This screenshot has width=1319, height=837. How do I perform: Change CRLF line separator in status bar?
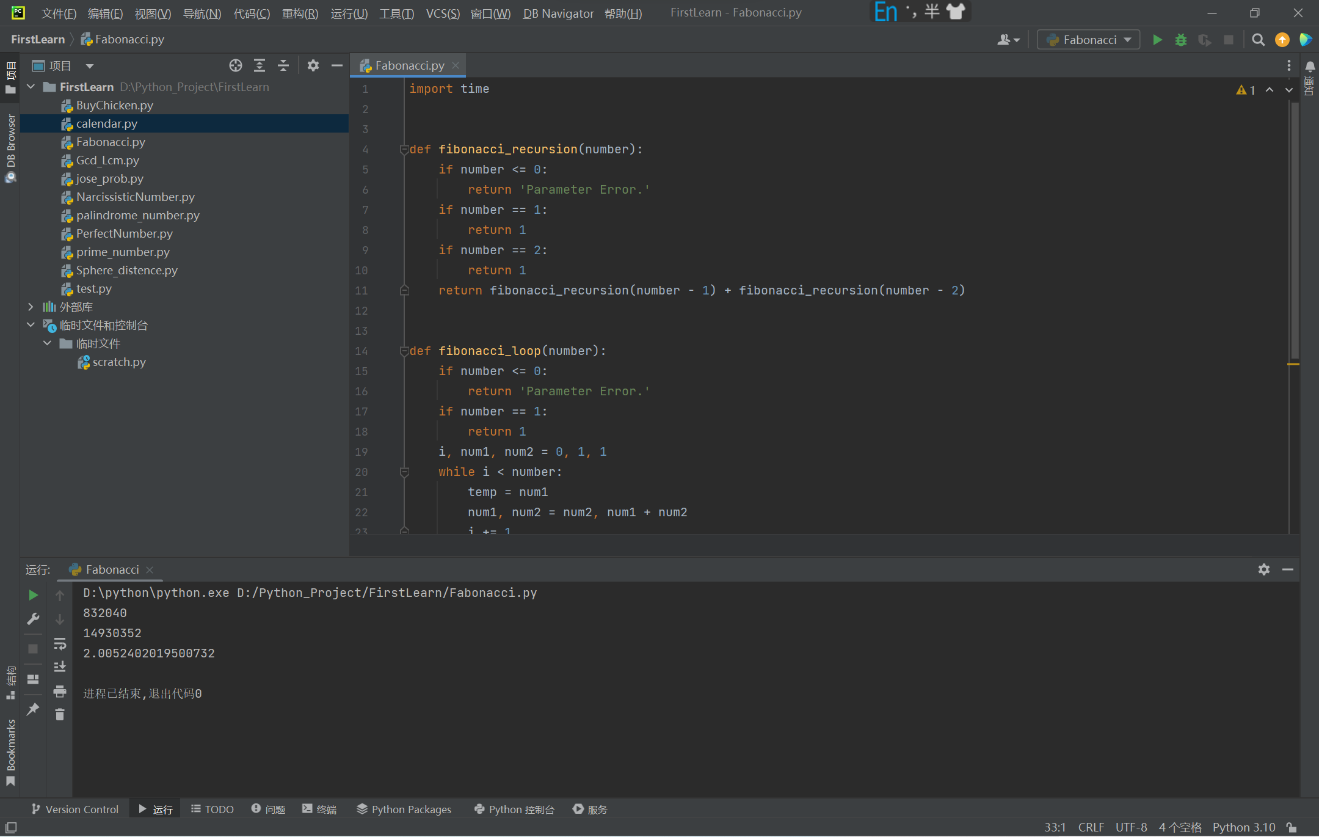point(1091,827)
